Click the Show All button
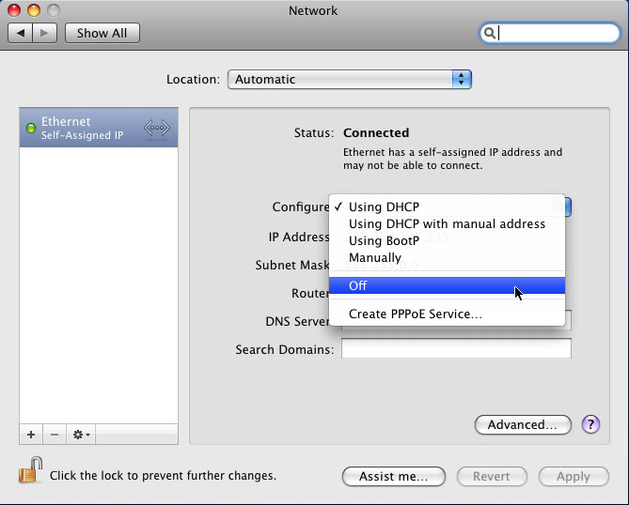The height and width of the screenshot is (505, 629). pos(102,33)
